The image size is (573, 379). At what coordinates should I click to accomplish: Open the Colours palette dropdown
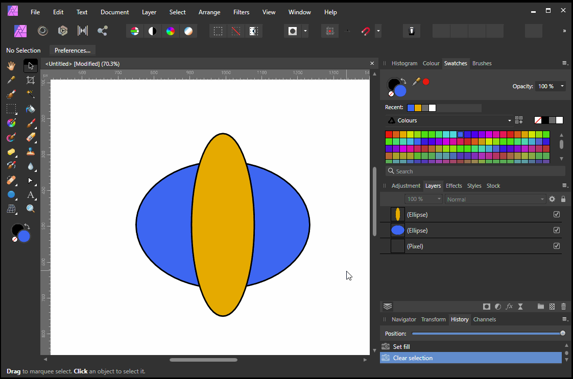(448, 120)
